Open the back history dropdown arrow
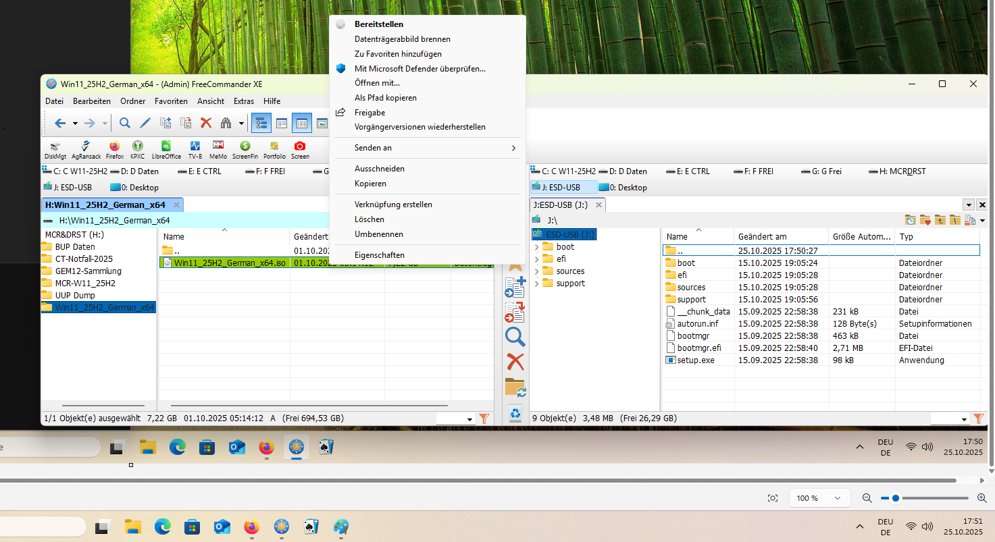 pos(75,124)
